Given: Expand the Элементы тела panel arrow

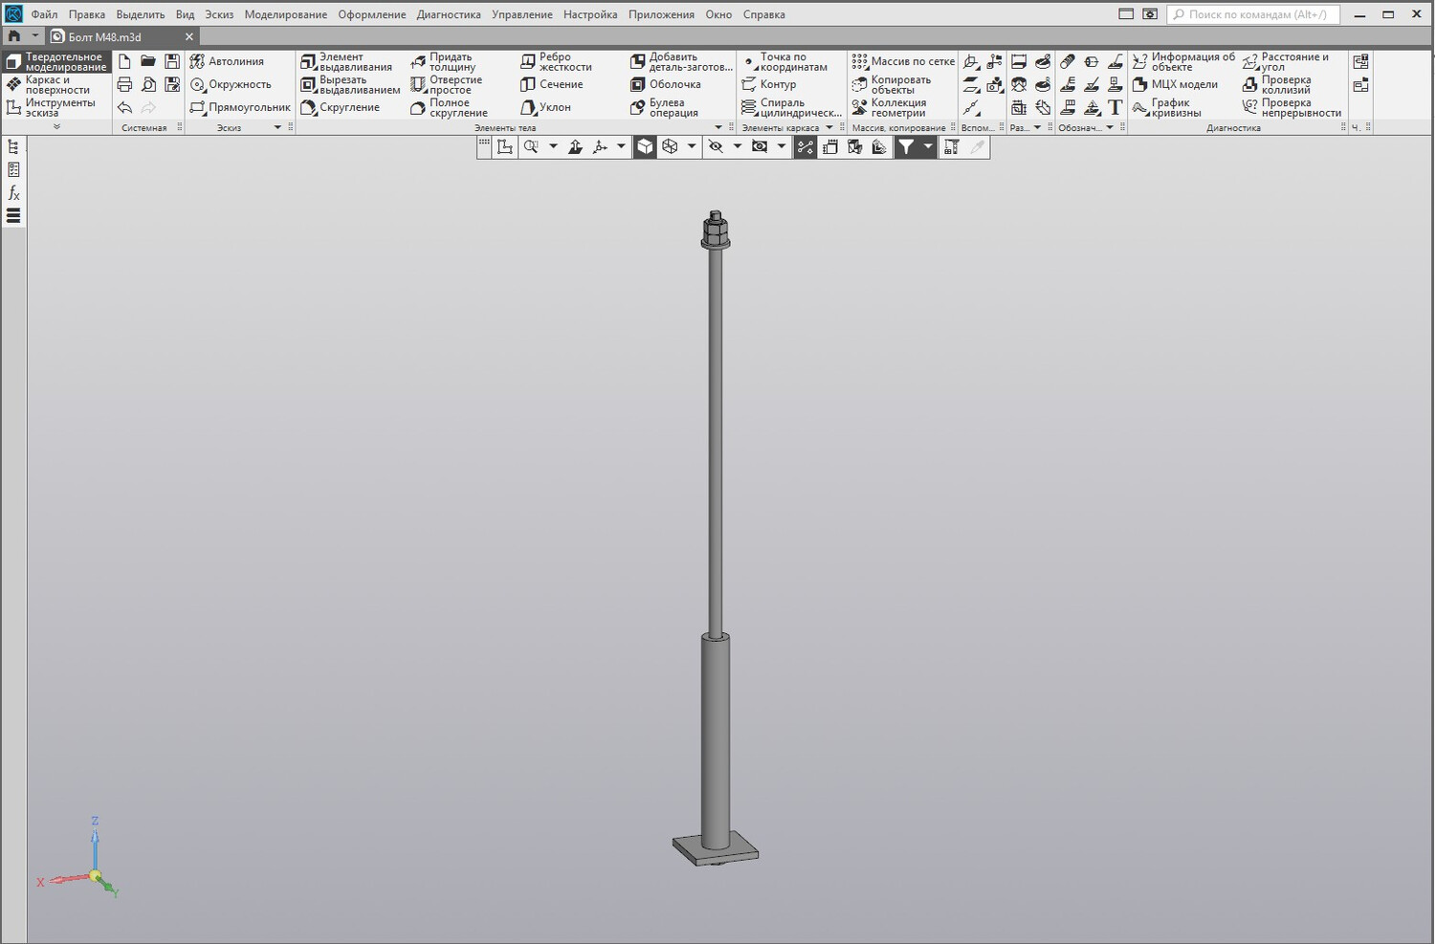Looking at the screenshot, I should point(718,127).
